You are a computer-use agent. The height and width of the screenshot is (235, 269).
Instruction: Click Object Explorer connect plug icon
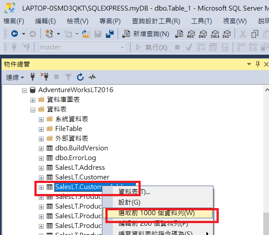[x=33, y=77]
